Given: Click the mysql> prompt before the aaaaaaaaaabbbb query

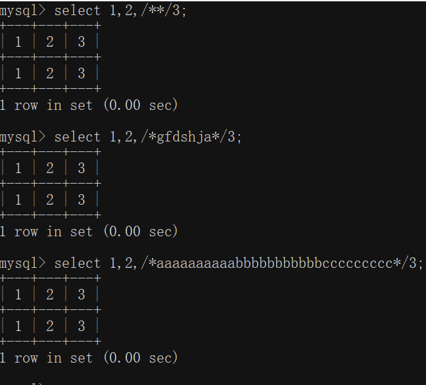Looking at the screenshot, I should pos(22,264).
